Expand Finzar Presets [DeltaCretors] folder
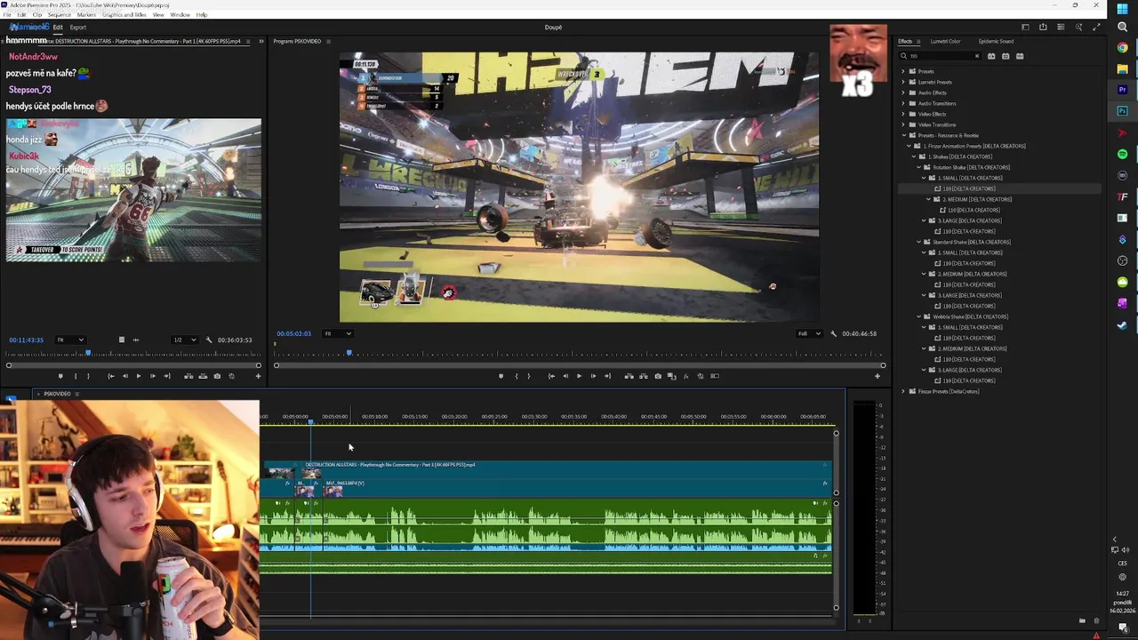Image resolution: width=1138 pixels, height=640 pixels. point(903,391)
